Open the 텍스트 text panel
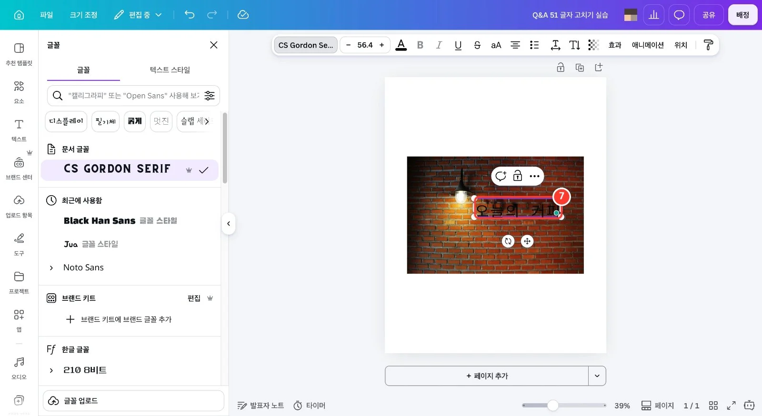This screenshot has width=762, height=416. point(19,130)
